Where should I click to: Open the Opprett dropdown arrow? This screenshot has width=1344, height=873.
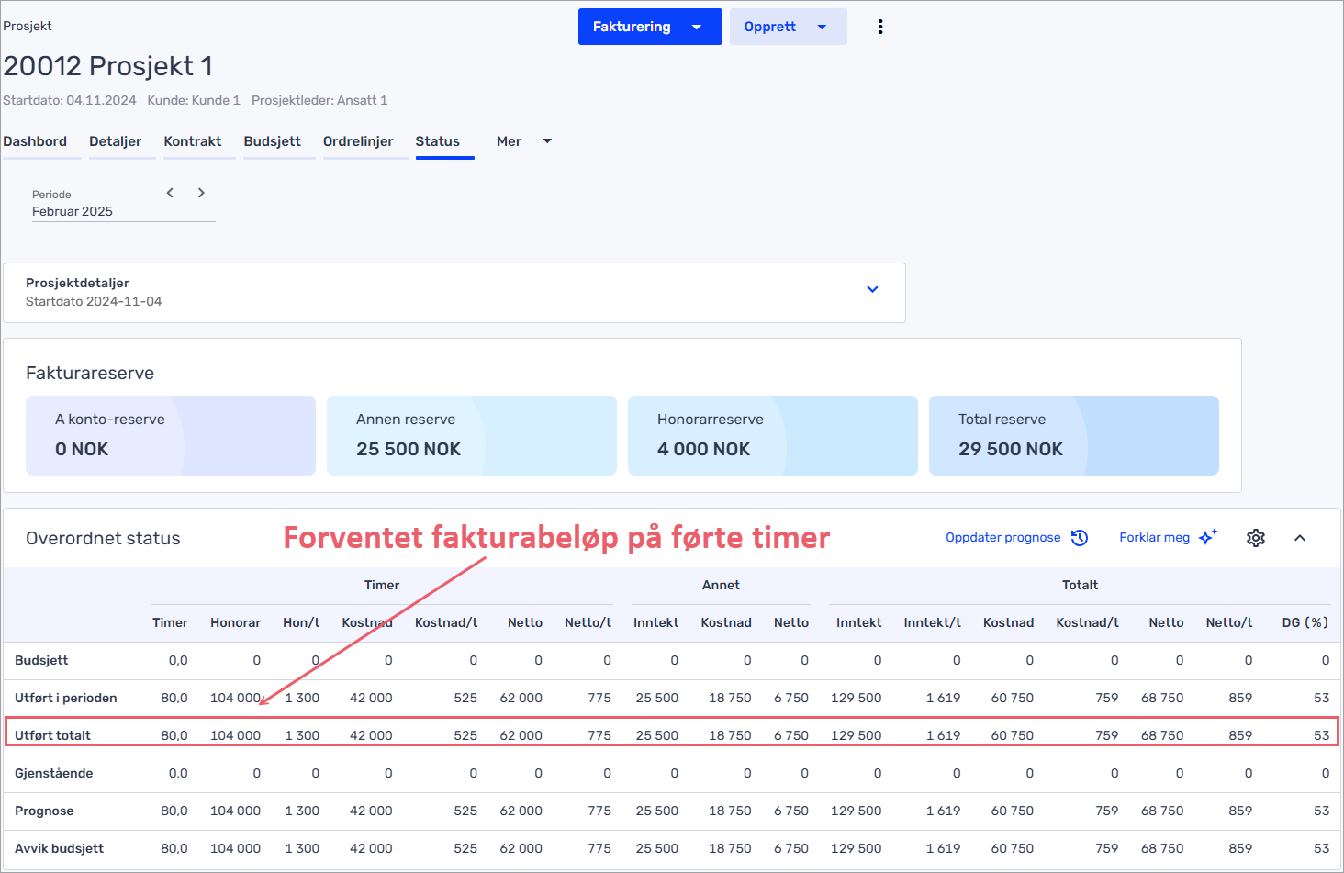[822, 28]
